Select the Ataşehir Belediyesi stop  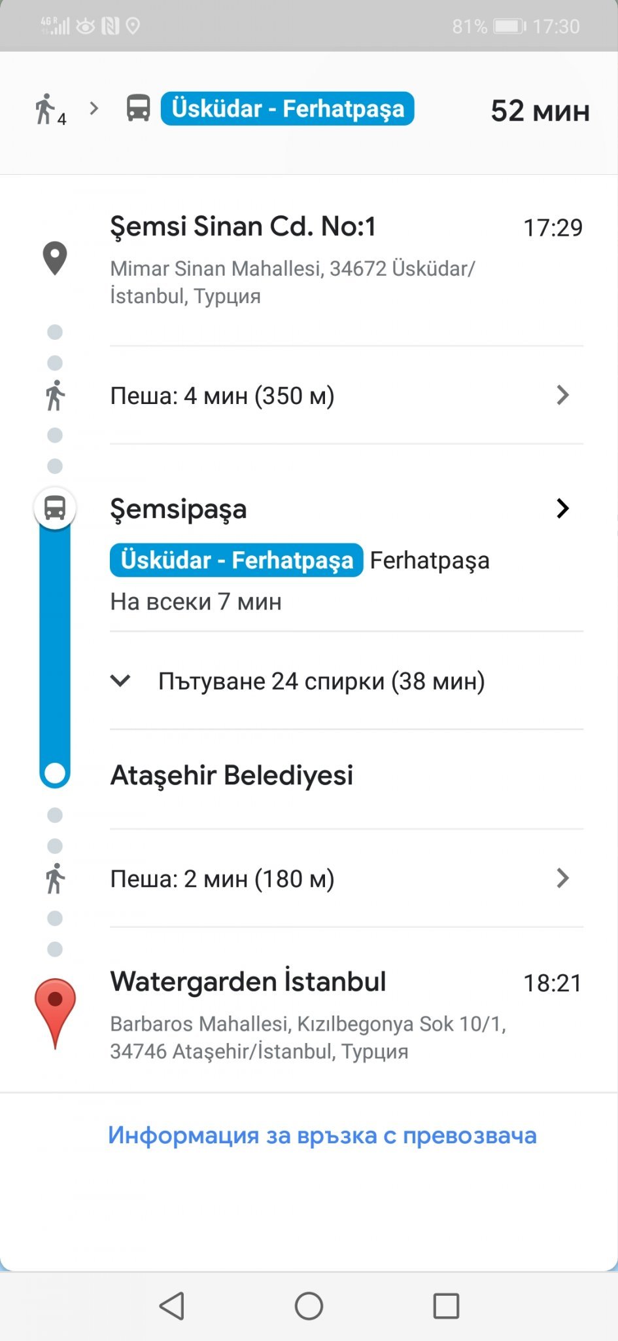(232, 775)
